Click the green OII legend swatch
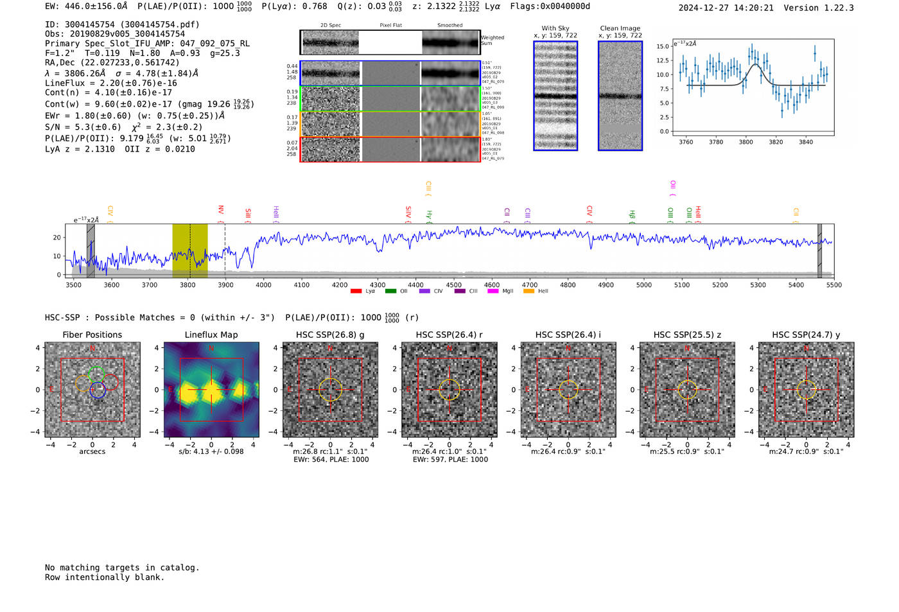 (390, 291)
